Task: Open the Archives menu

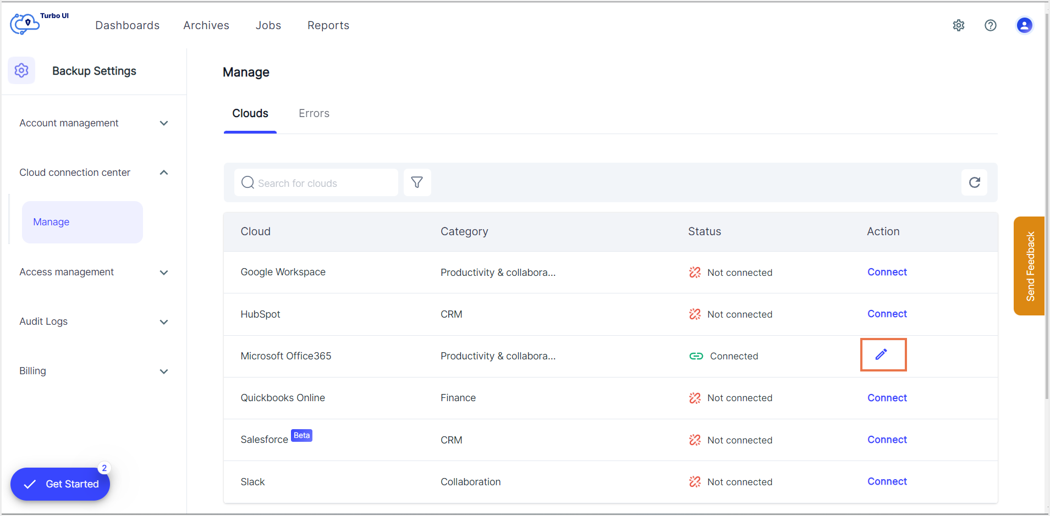Action: tap(206, 25)
